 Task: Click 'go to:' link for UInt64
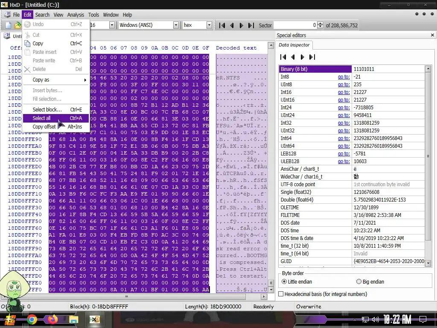pos(344,146)
